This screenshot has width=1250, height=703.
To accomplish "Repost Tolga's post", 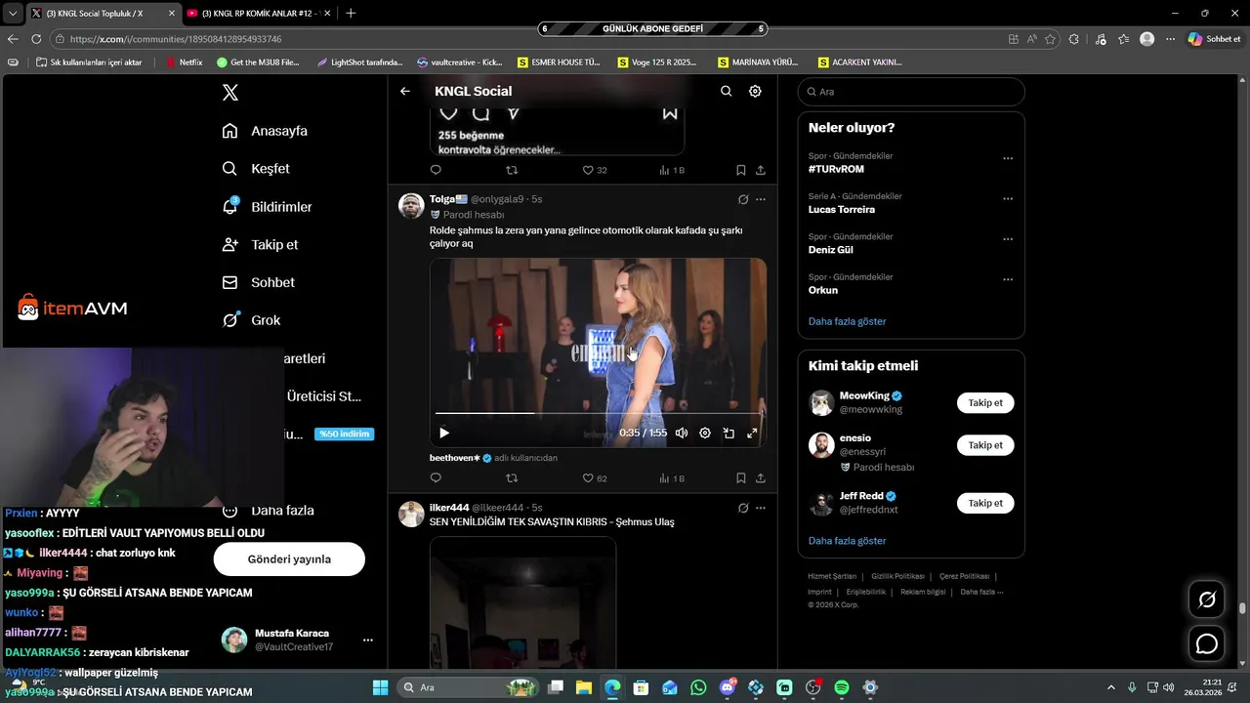I will click(x=512, y=478).
